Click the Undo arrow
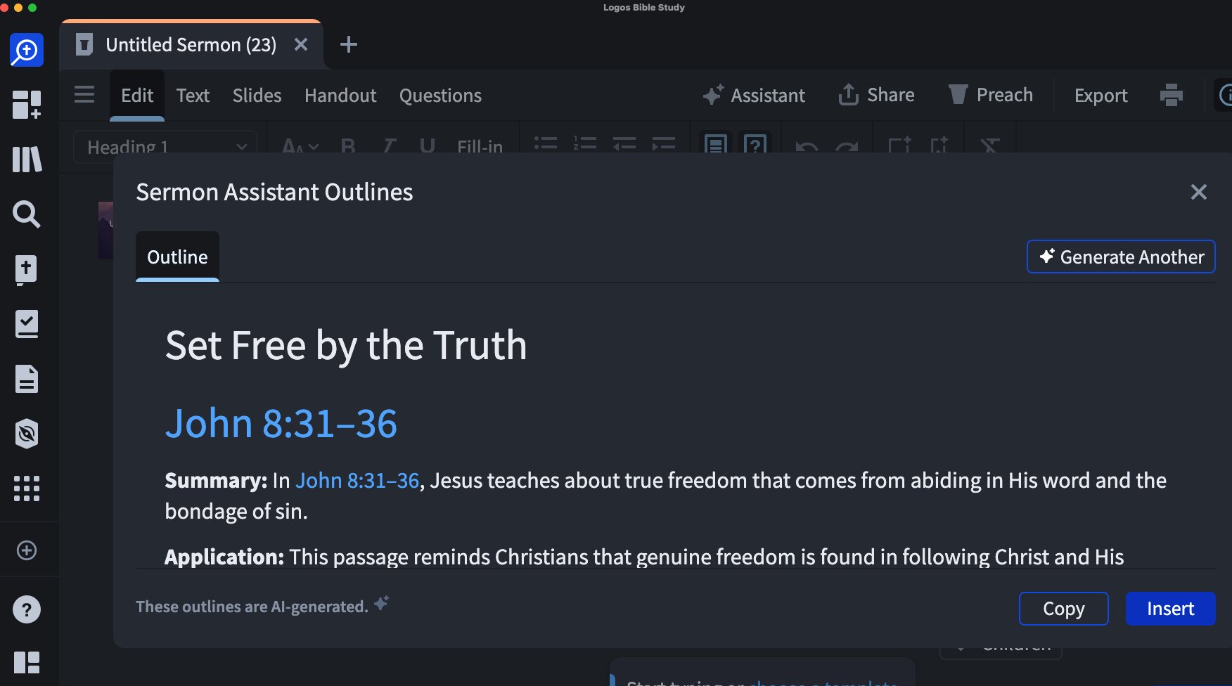The image size is (1232, 686). coord(807,146)
